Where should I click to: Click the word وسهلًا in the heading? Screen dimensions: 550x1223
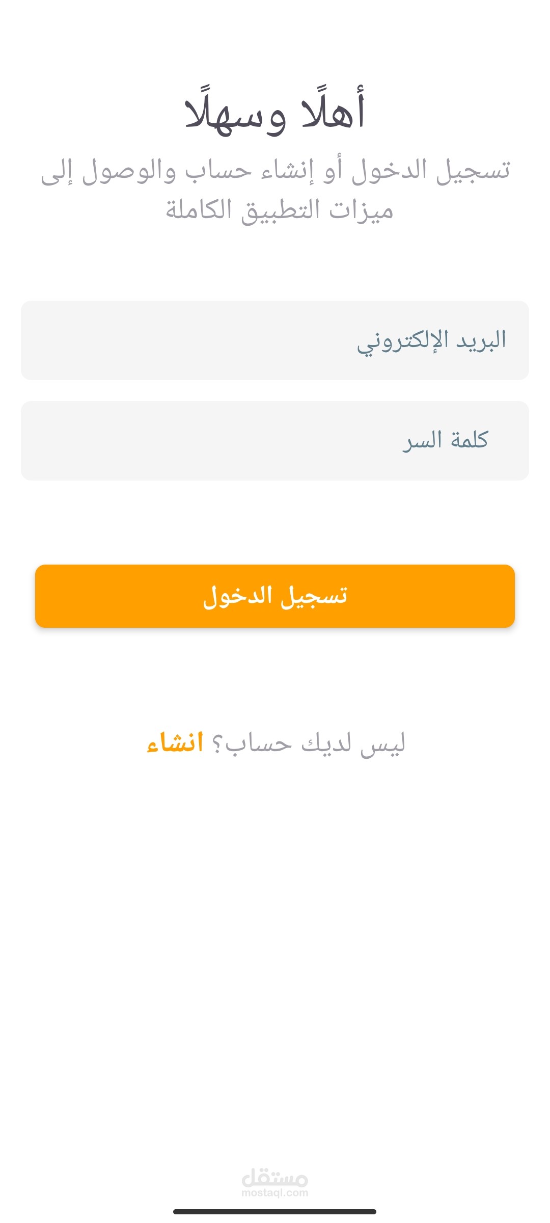234,115
